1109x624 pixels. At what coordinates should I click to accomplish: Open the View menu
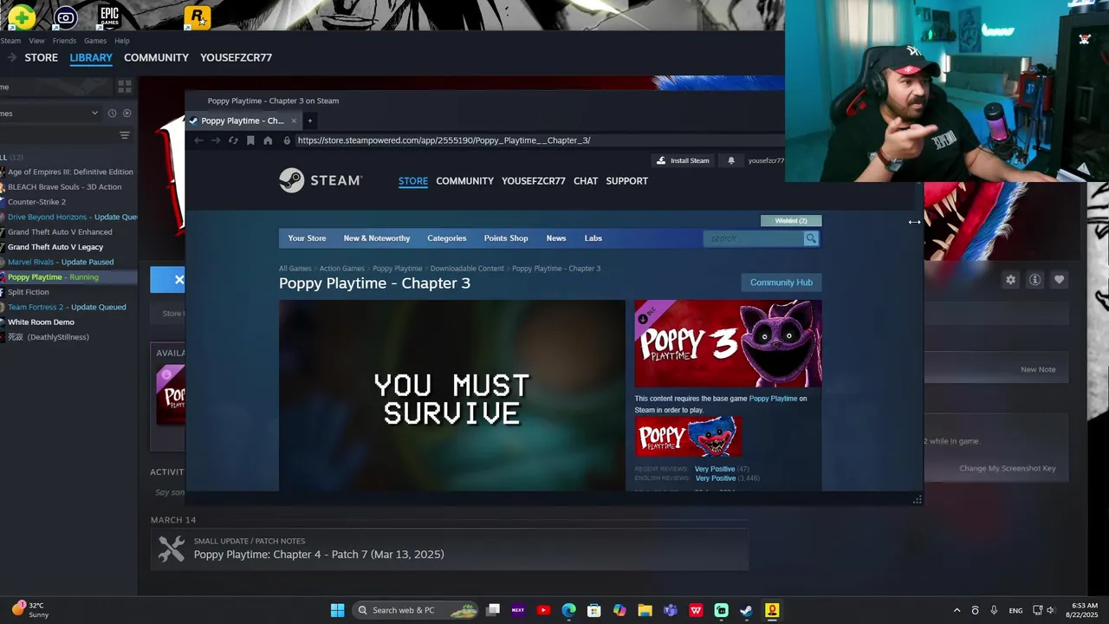pos(36,41)
